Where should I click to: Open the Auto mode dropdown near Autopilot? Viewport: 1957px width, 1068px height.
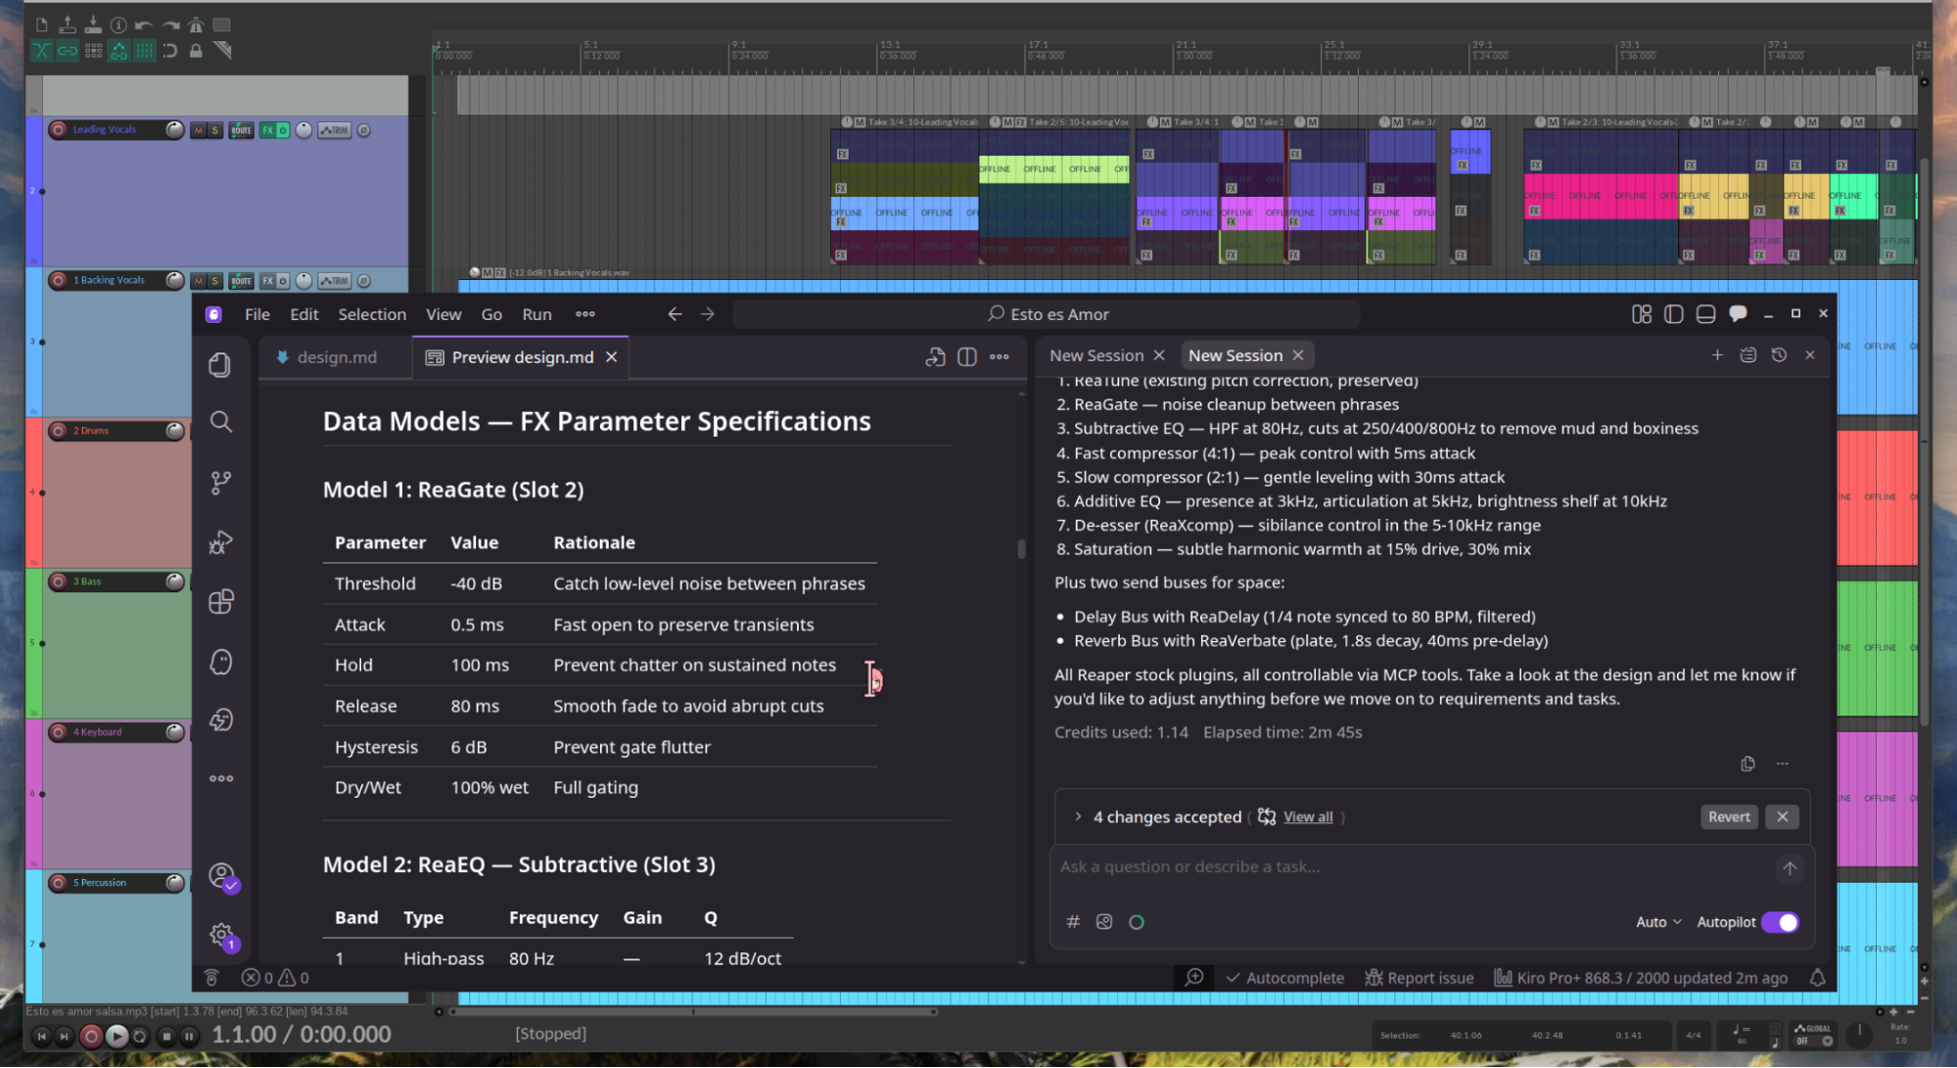pyautogui.click(x=1657, y=921)
